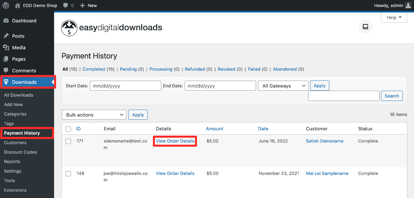Open Discount Codes submenu item
Image resolution: width=414 pixels, height=198 pixels.
20,152
